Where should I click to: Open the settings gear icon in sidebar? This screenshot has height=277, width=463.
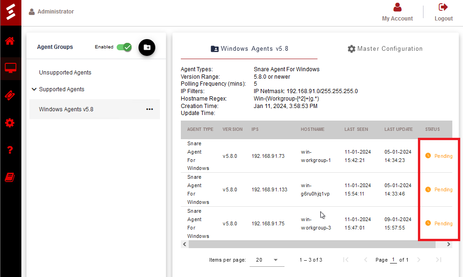[x=10, y=123]
